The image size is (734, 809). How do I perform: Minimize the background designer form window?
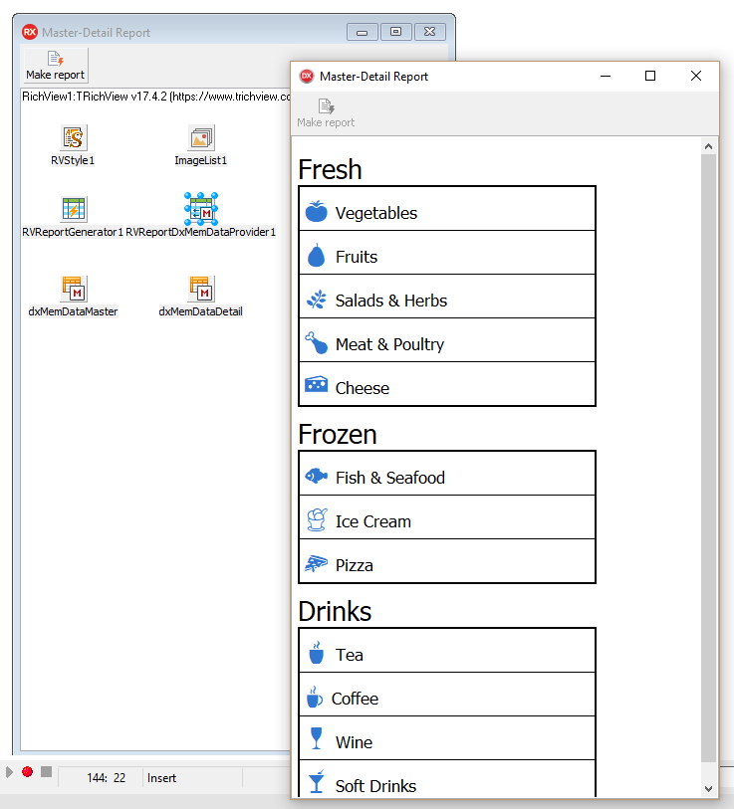363,32
